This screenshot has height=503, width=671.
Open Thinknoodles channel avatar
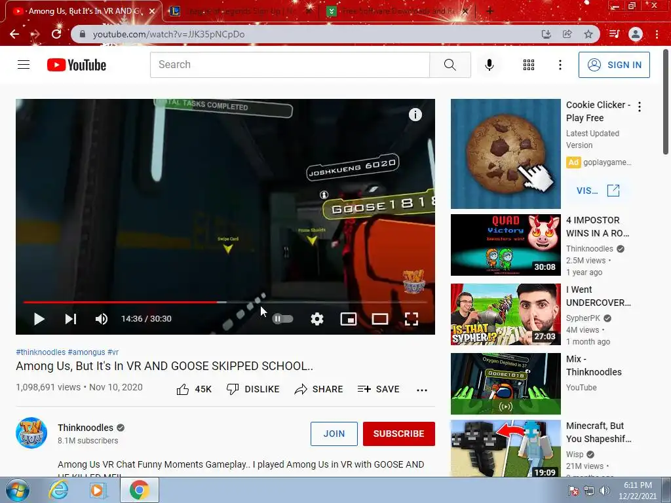(x=31, y=433)
